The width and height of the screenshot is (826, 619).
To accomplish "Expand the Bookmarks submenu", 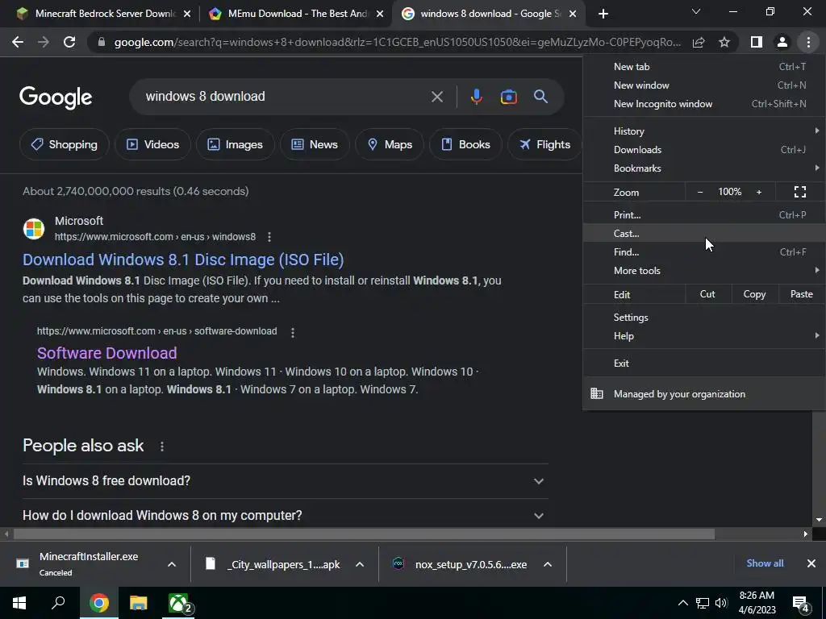I will (x=704, y=168).
